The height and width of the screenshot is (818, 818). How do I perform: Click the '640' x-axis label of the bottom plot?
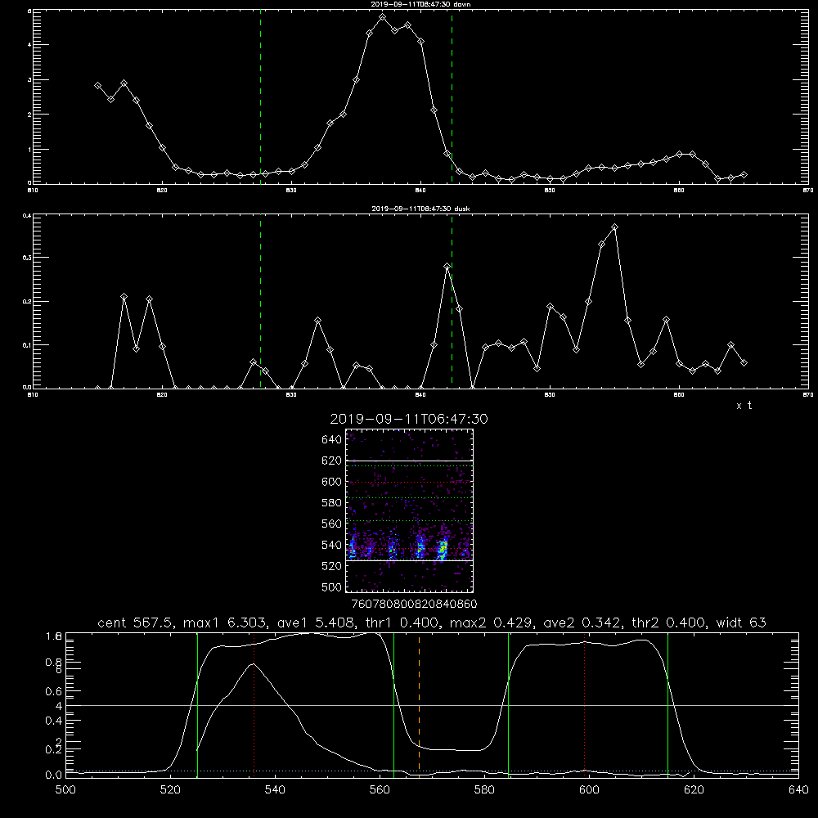798,789
